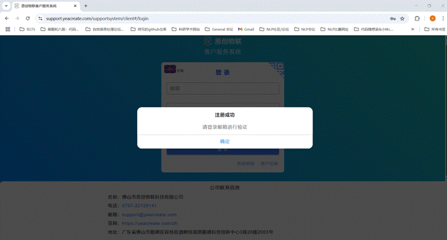
Task: Close the 恩创物联客户服务系统 tab
Action: click(x=75, y=6)
